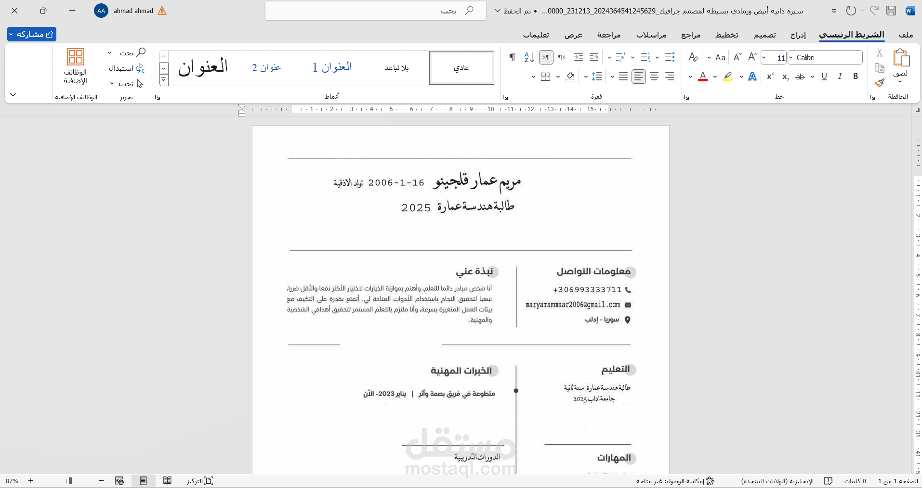This screenshot has height=488, width=922.
Task: Apply the bullets list icon
Action: 670,57
